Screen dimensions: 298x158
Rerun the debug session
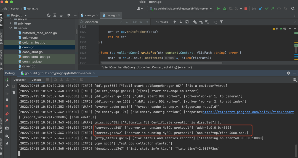pos(7,80)
